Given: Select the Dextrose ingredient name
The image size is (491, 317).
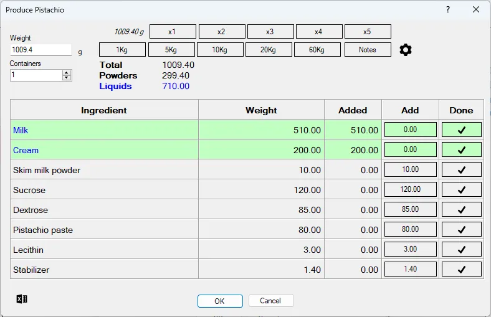Looking at the screenshot, I should point(31,210).
